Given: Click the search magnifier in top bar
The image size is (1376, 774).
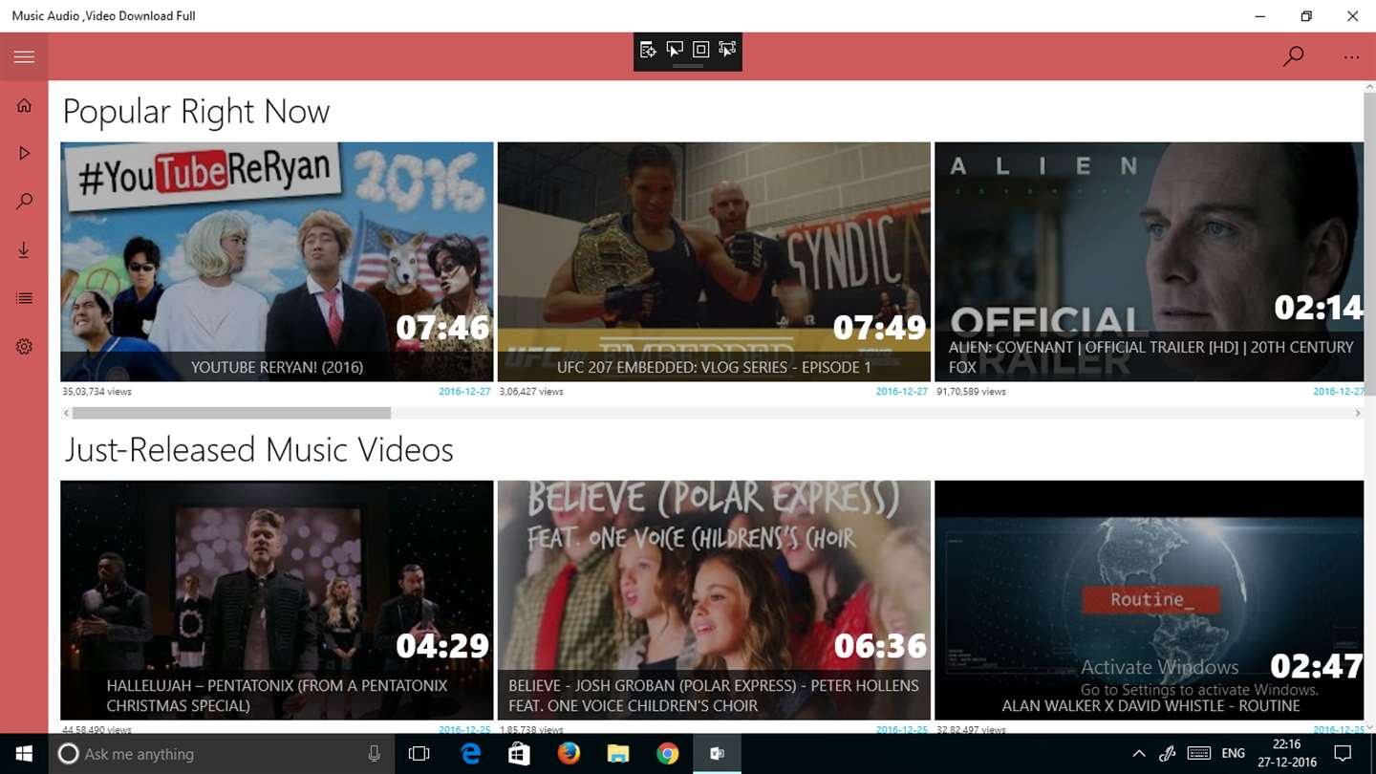Looking at the screenshot, I should pyautogui.click(x=1293, y=56).
